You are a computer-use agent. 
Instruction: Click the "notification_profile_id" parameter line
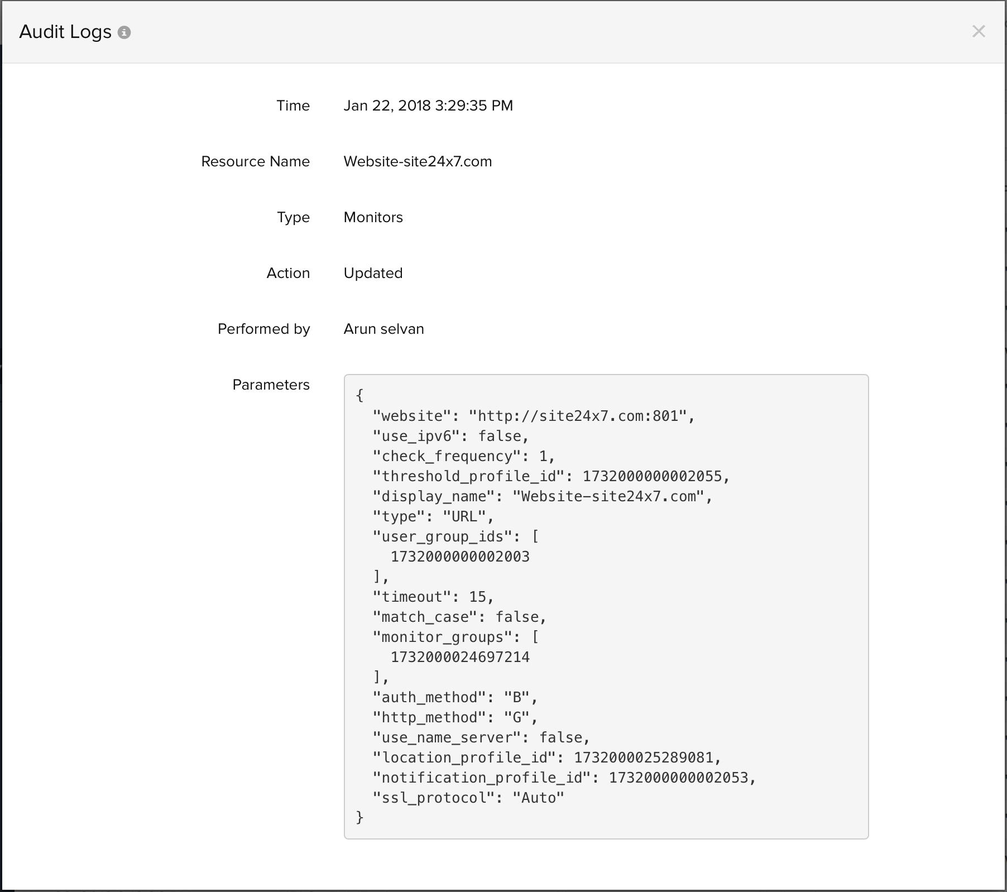(x=564, y=778)
